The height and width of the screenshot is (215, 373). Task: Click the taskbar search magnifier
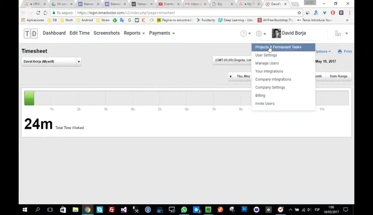(x=38, y=210)
